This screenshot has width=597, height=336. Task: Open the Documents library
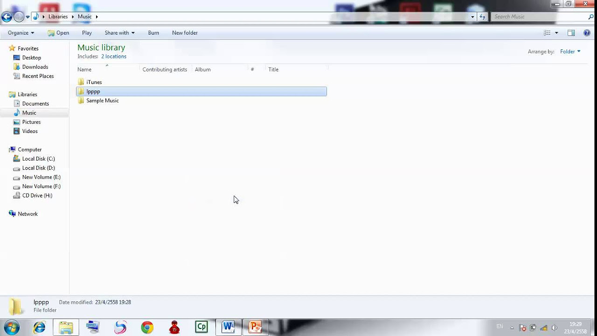pyautogui.click(x=35, y=104)
